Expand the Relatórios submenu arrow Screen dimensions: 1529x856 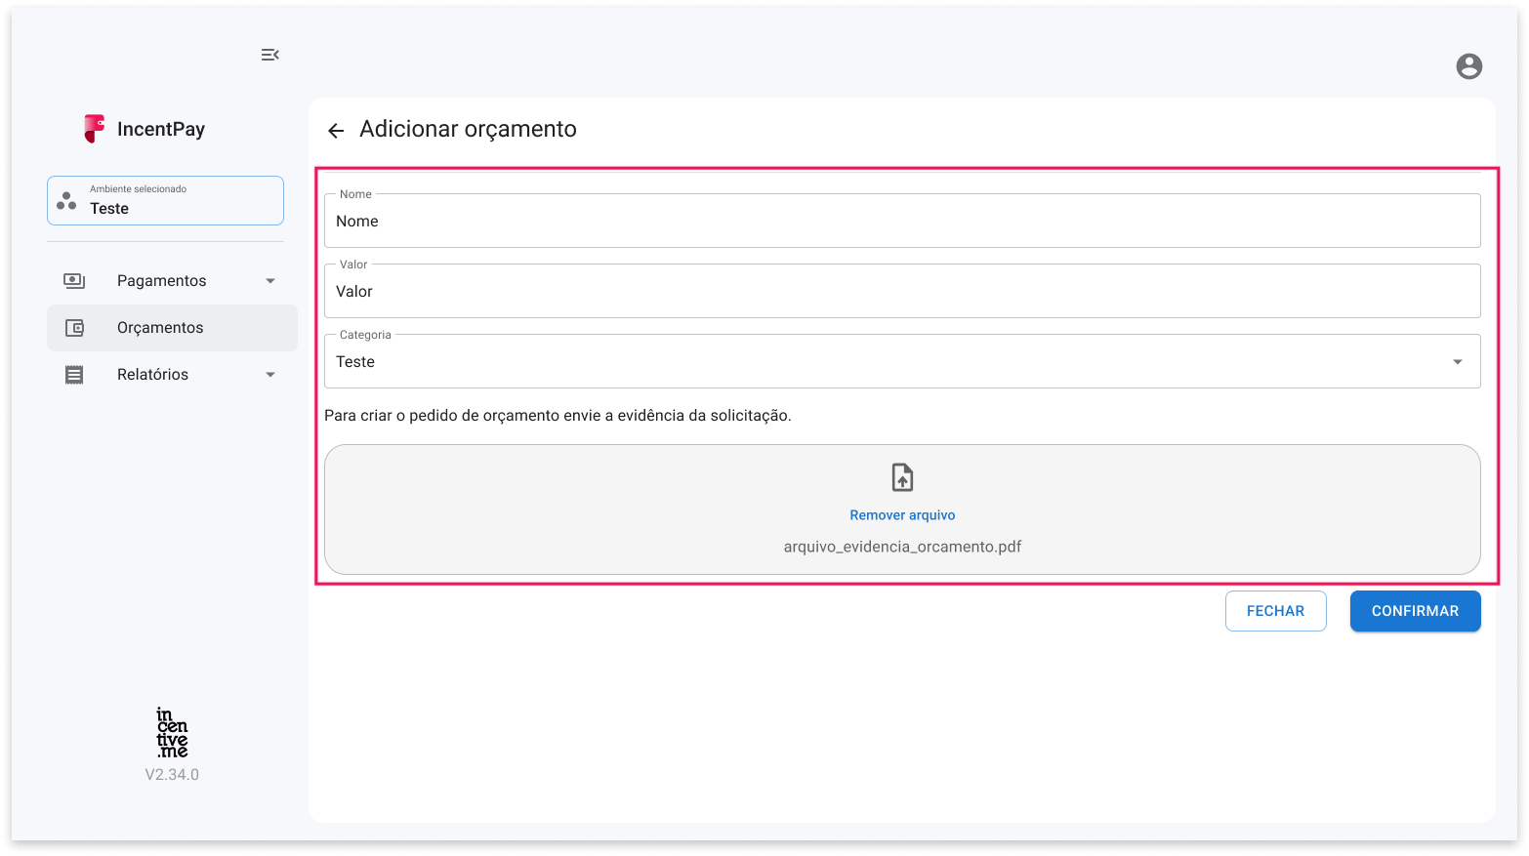270,375
